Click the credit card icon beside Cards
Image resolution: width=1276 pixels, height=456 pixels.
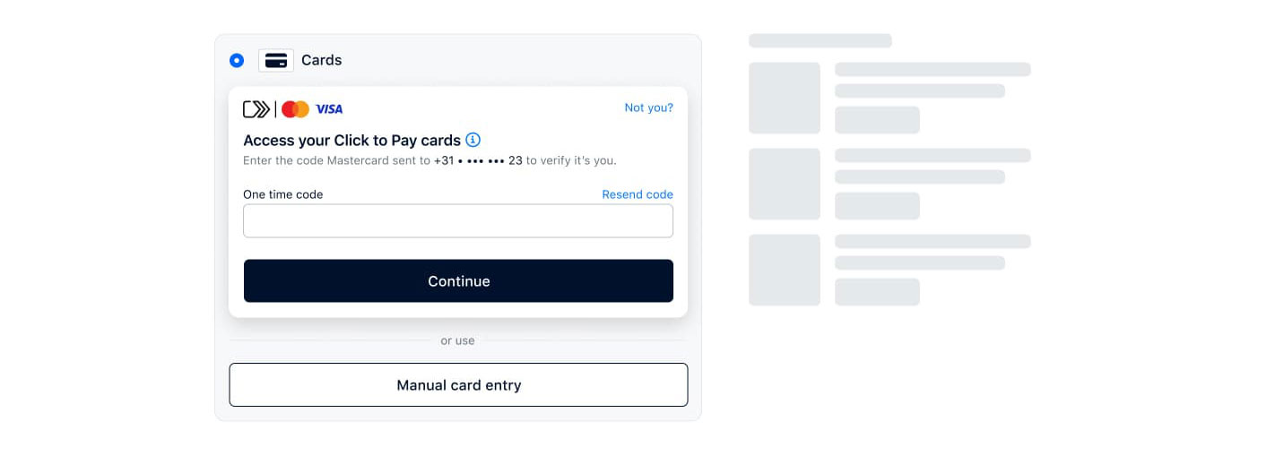pos(276,60)
